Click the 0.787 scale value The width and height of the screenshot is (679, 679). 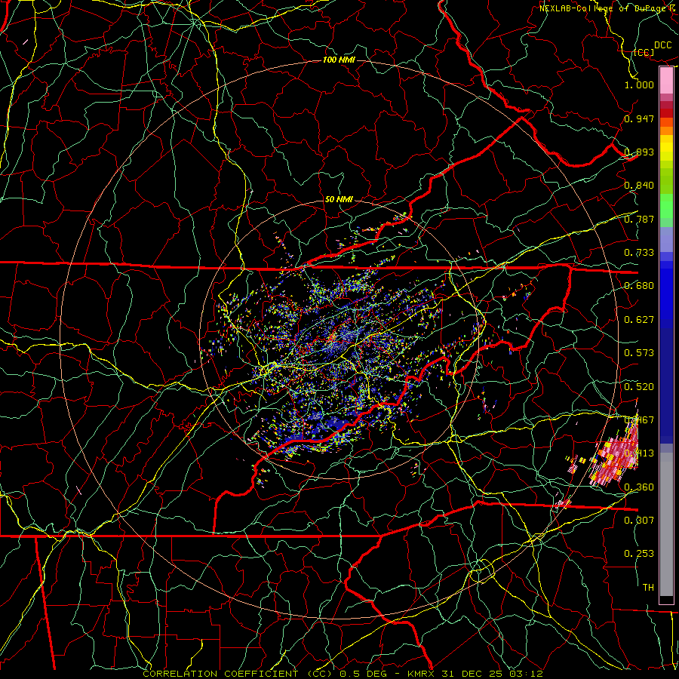point(639,219)
